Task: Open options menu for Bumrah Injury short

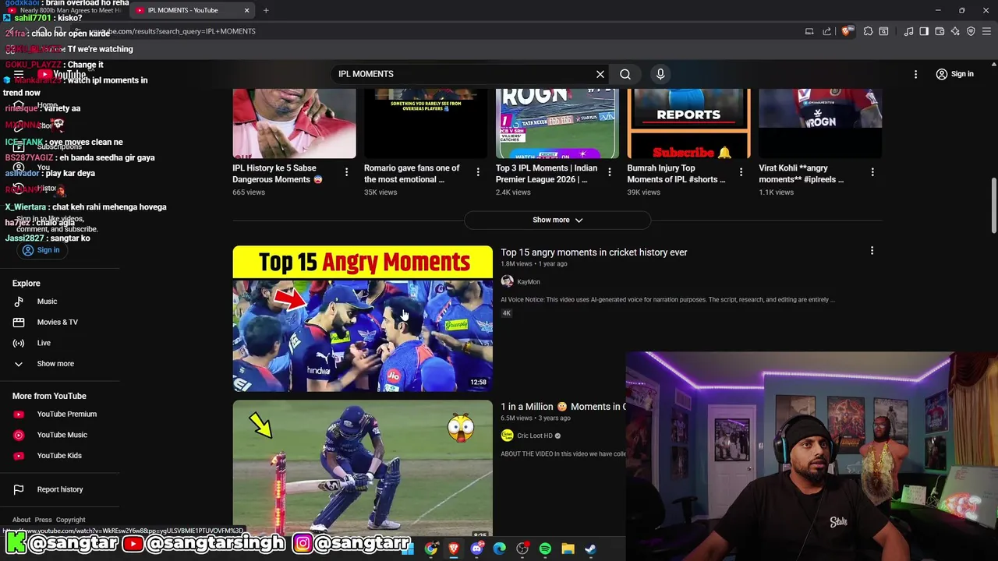Action: pos(741,172)
